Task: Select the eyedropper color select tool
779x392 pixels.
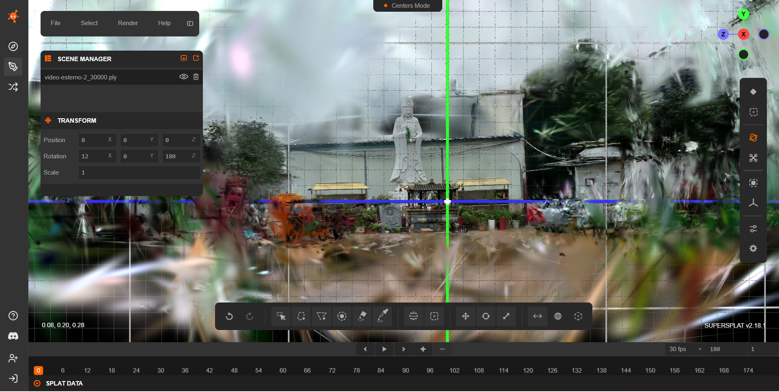Action: click(382, 316)
